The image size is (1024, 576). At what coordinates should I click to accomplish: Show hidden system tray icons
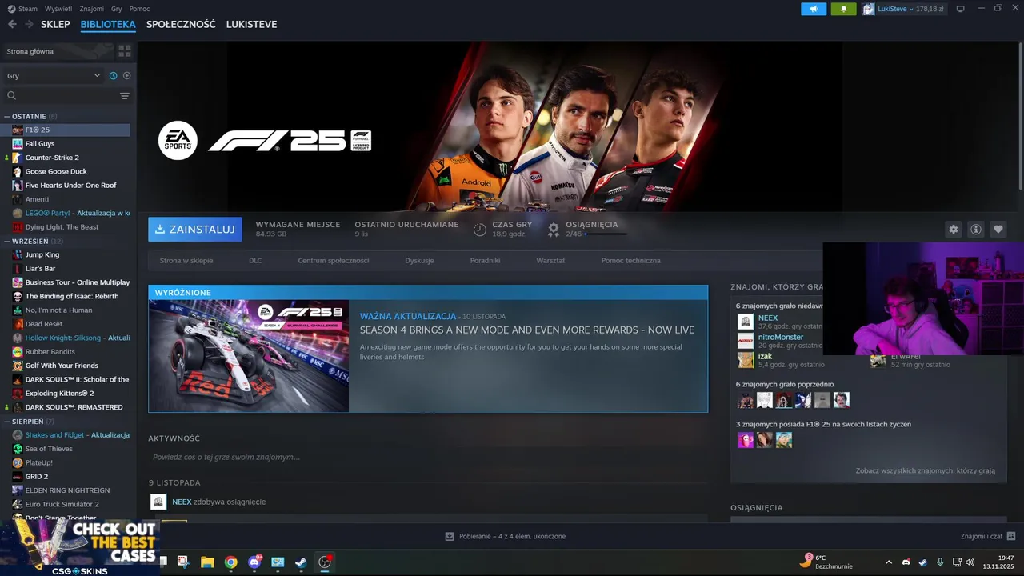tap(889, 562)
